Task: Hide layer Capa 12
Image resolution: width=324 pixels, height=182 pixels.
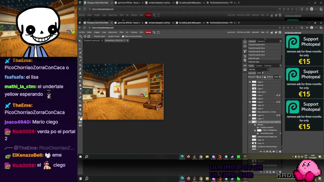Action: 250,115
